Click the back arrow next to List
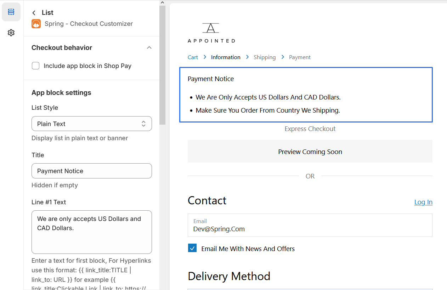 [34, 13]
